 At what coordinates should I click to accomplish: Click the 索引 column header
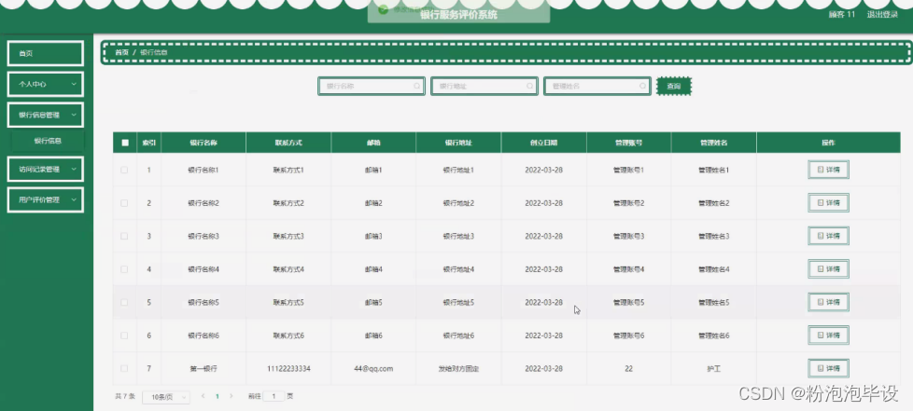pyautogui.click(x=149, y=143)
